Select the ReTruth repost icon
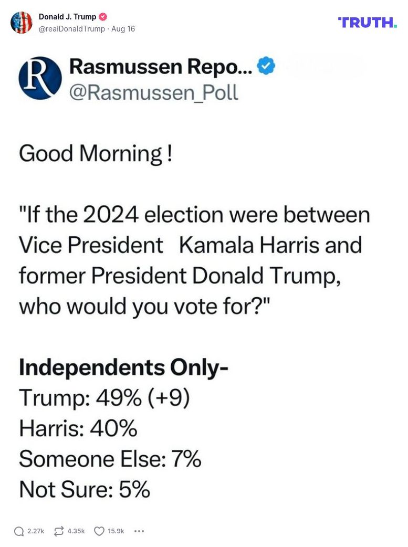 pyautogui.click(x=58, y=531)
